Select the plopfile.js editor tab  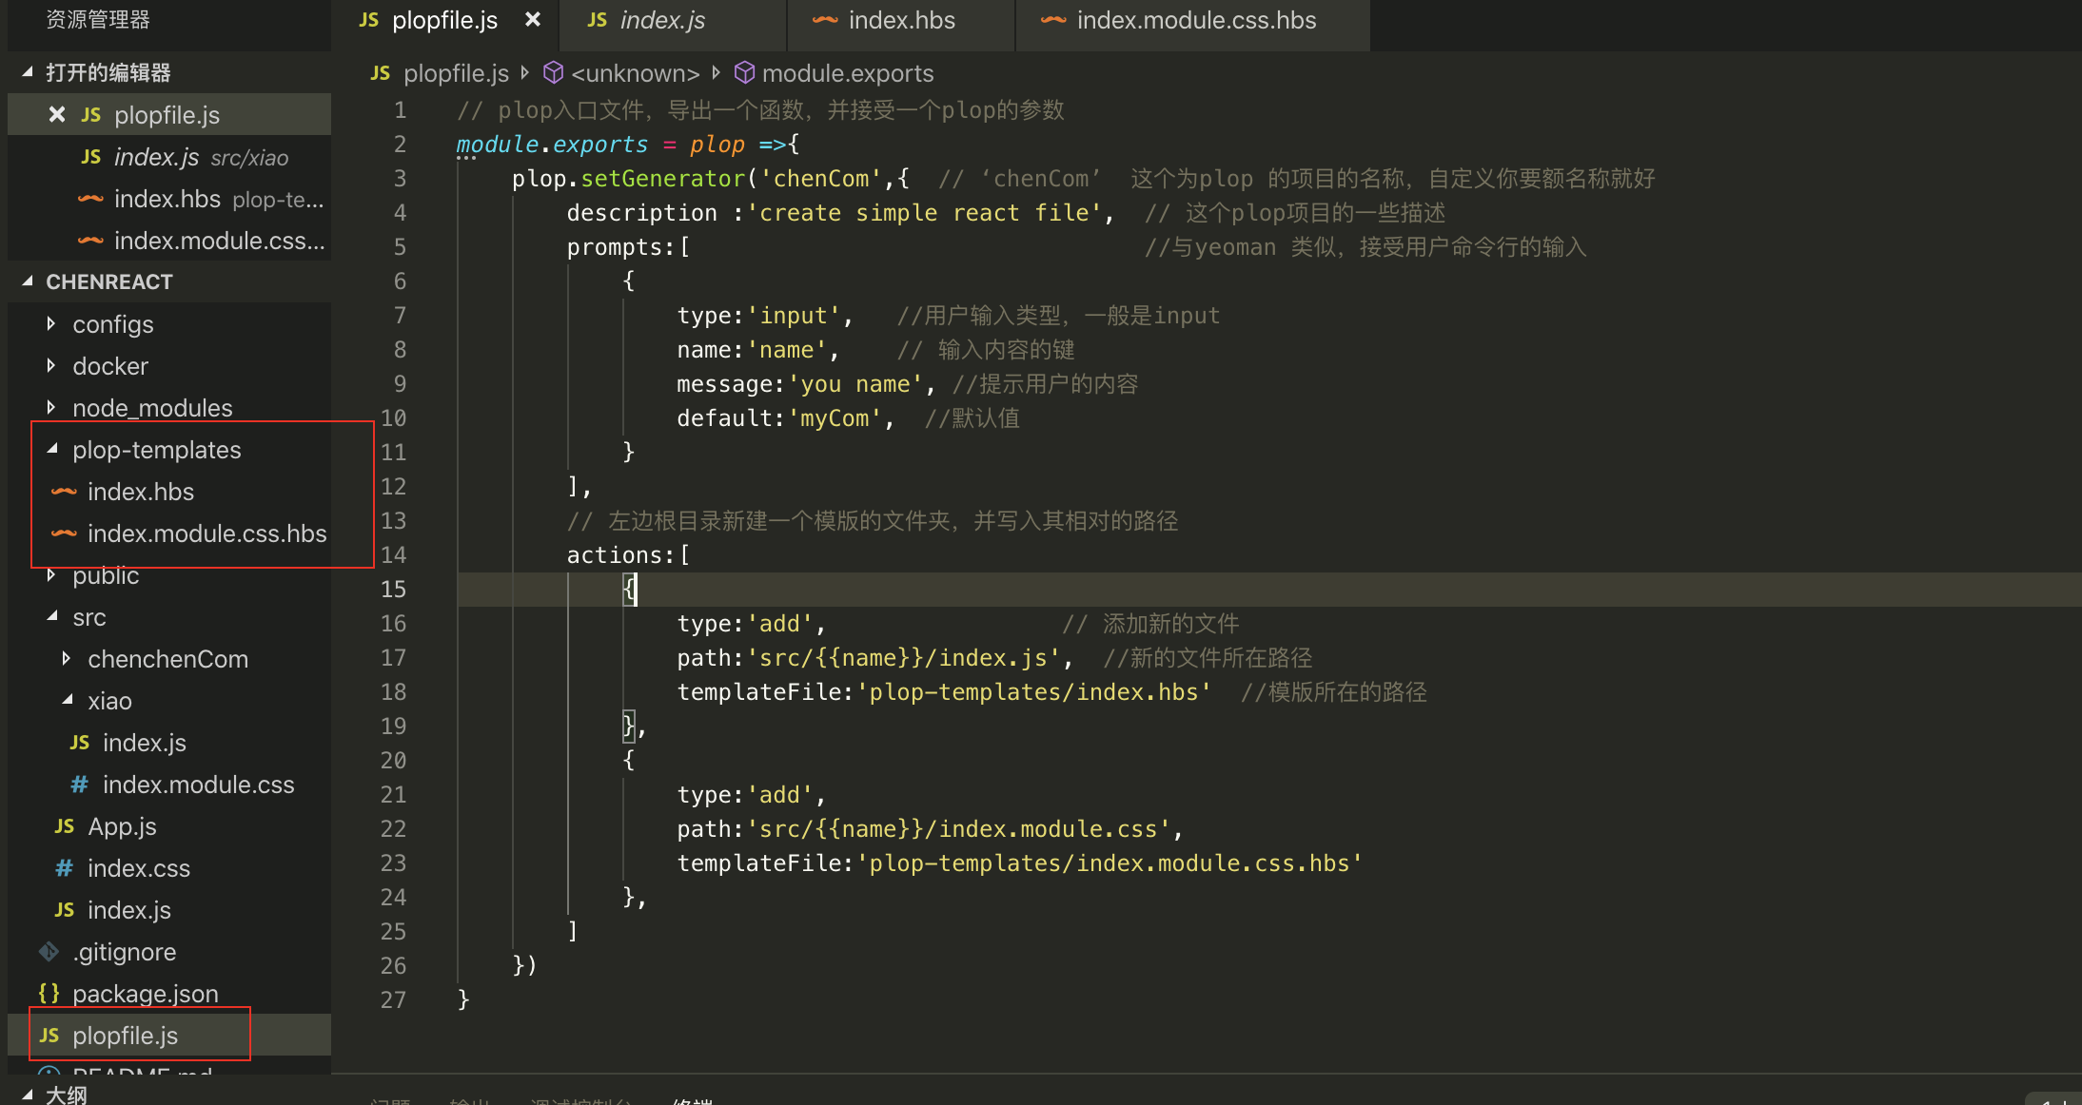pos(444,21)
